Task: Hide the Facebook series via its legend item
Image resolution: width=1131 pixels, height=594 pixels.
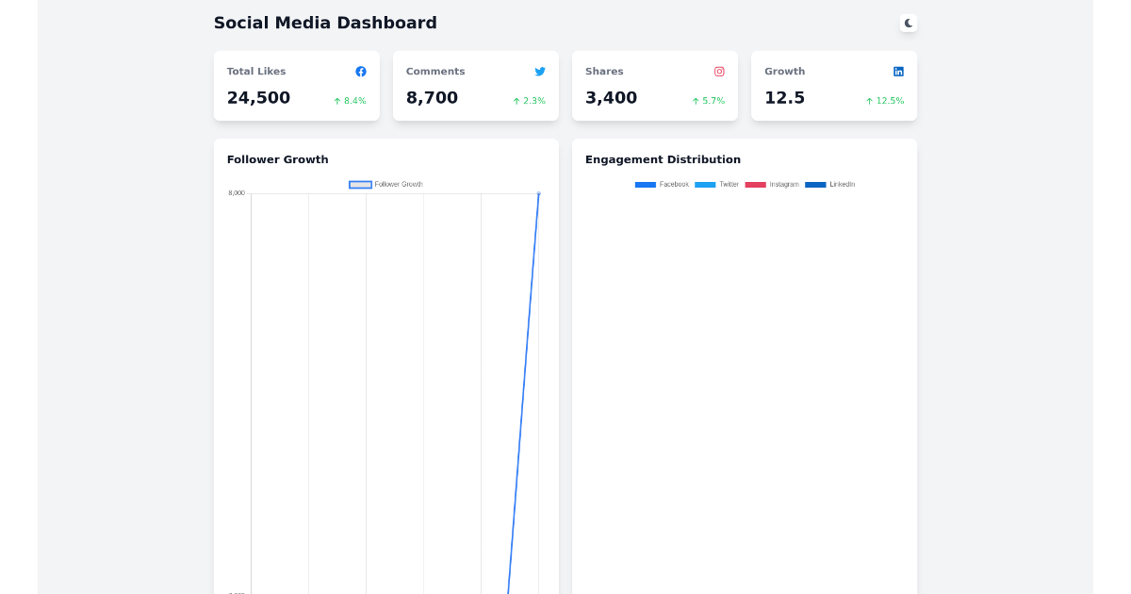Action: (x=663, y=185)
